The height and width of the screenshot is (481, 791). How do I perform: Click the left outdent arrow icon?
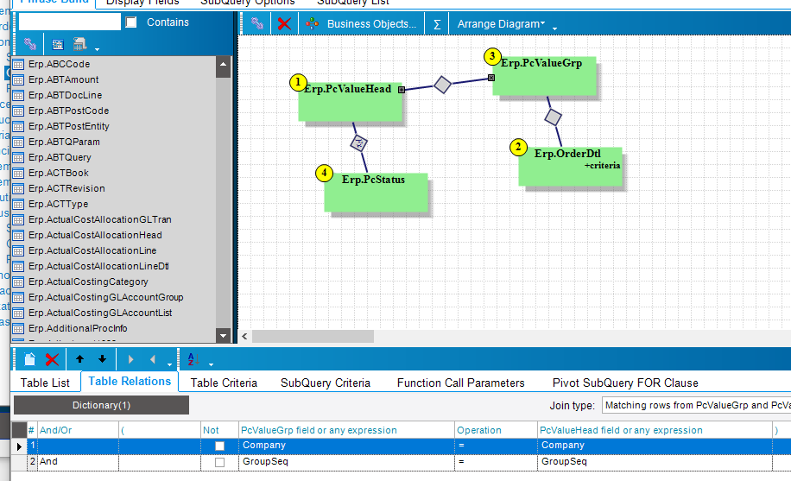click(153, 359)
